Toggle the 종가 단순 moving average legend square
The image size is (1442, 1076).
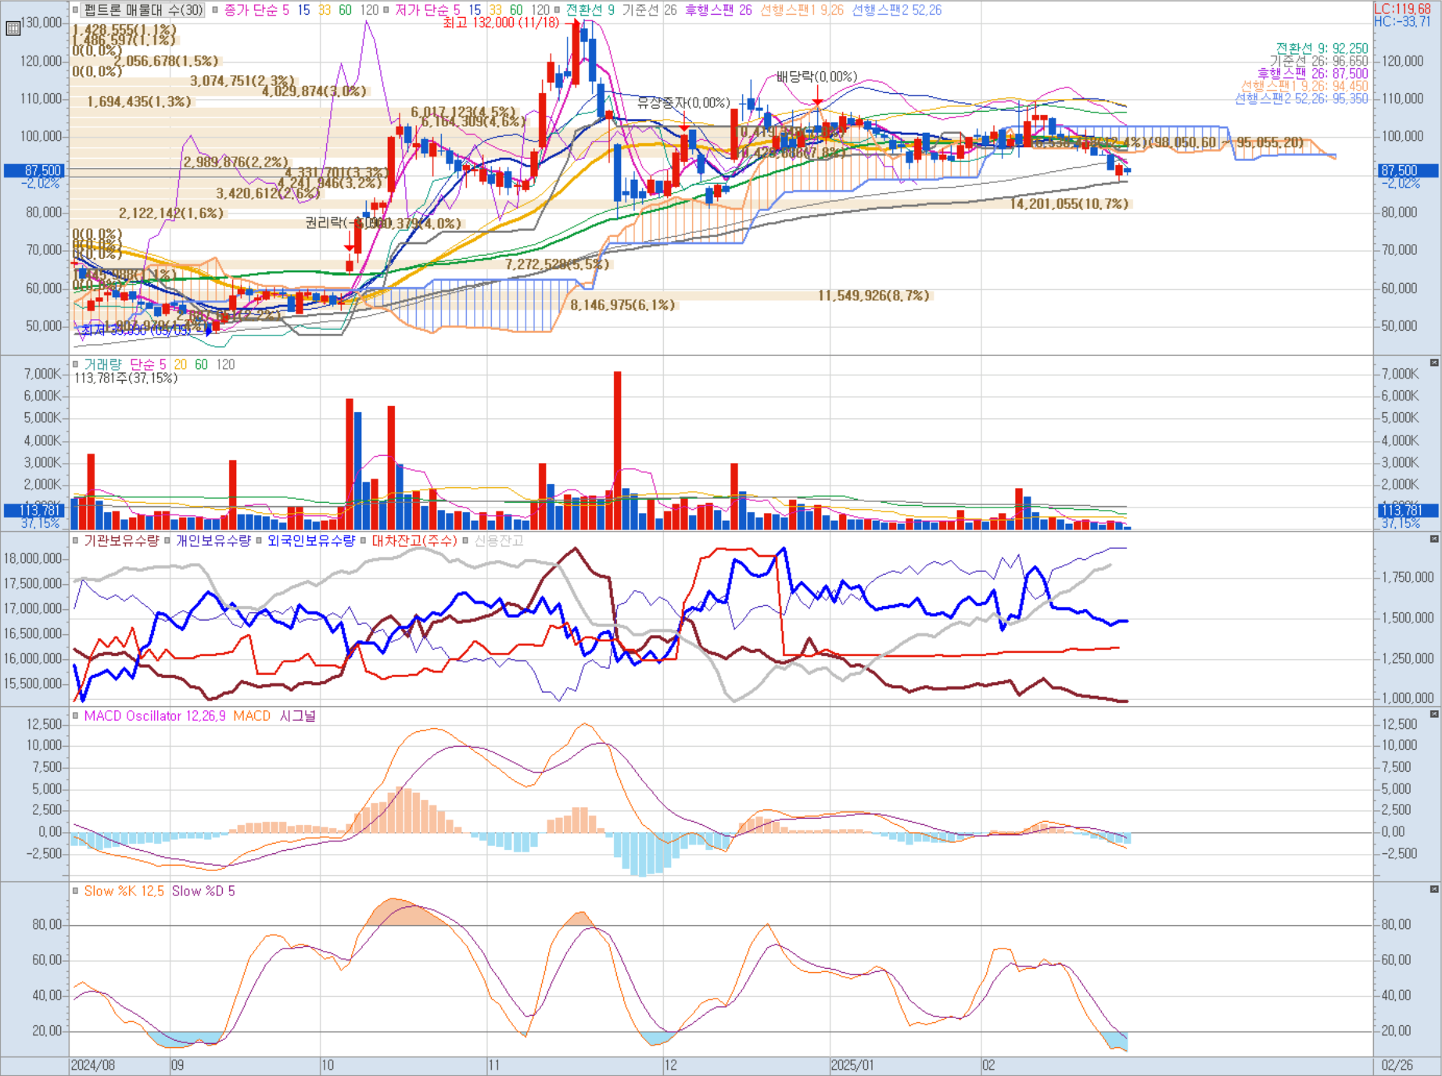tap(216, 10)
